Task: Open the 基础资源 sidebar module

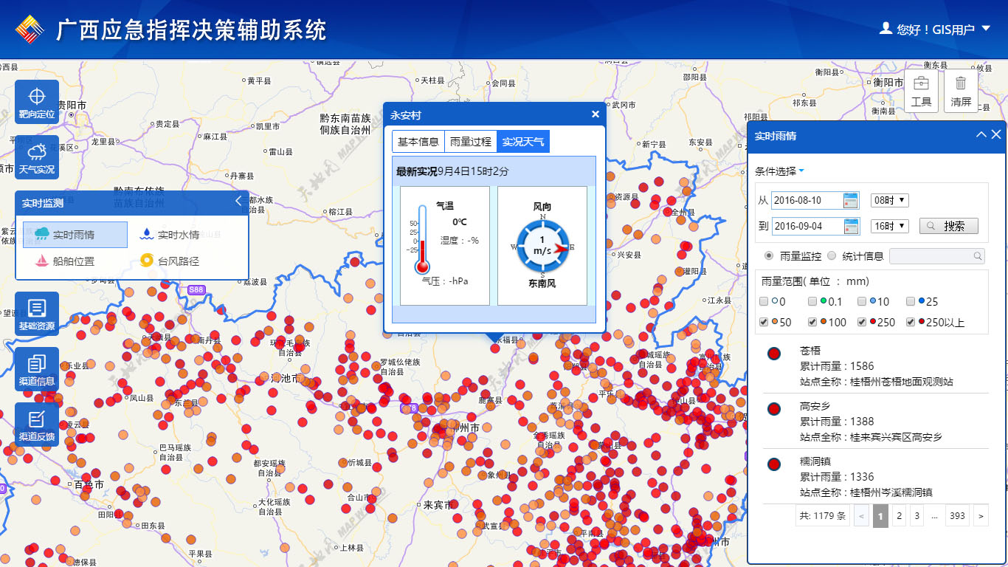Action: 37,314
